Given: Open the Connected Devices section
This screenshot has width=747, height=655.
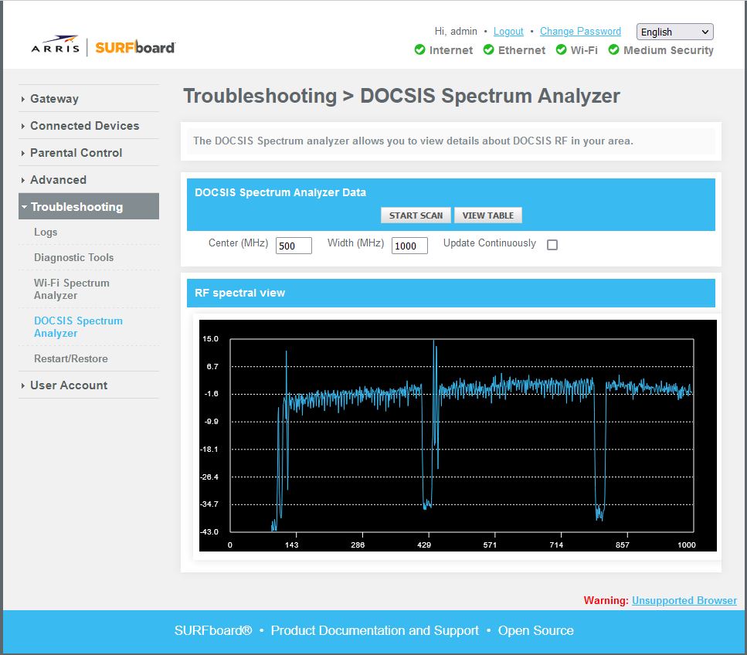Looking at the screenshot, I should click(85, 126).
